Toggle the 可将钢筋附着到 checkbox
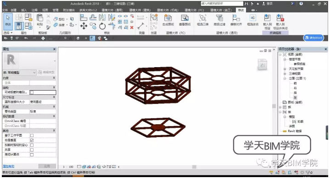This screenshot has width=330, height=178. coord(32,92)
